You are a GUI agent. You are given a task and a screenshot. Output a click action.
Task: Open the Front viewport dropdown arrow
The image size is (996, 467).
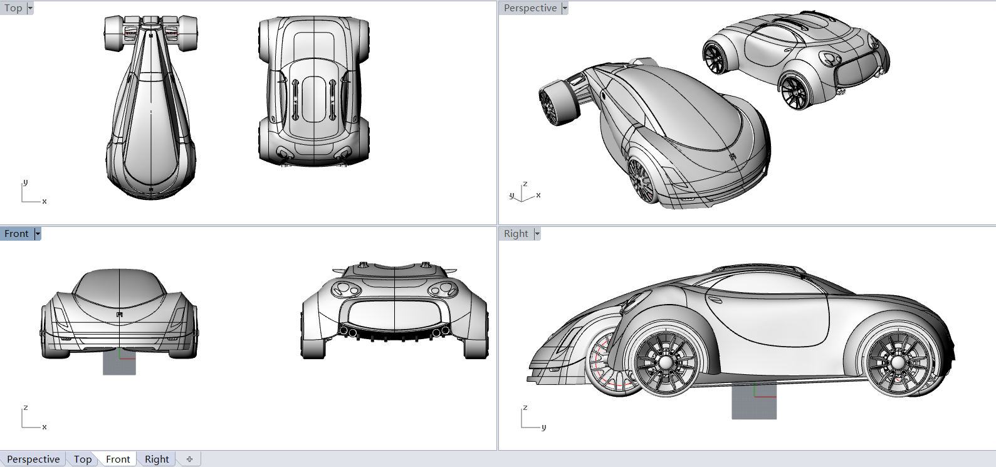point(38,234)
